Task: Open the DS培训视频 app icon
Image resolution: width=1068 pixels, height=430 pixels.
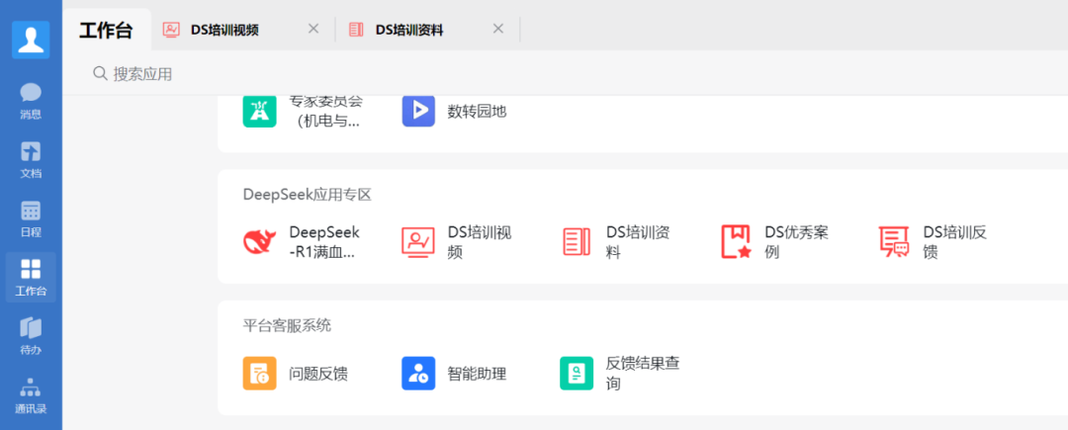Action: click(418, 242)
